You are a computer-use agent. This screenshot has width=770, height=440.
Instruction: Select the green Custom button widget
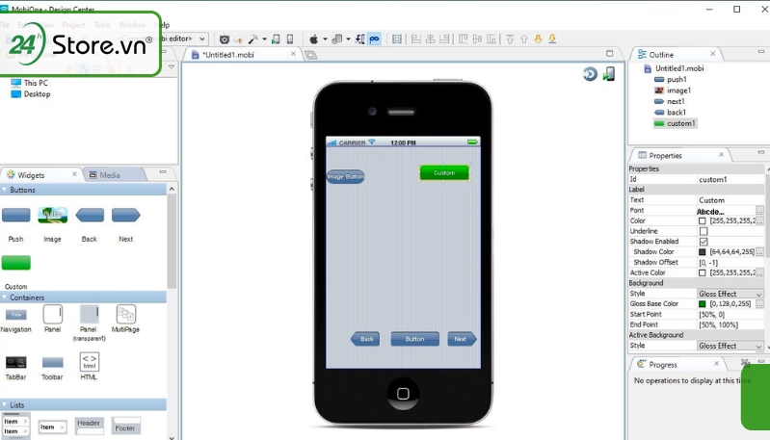click(x=16, y=263)
